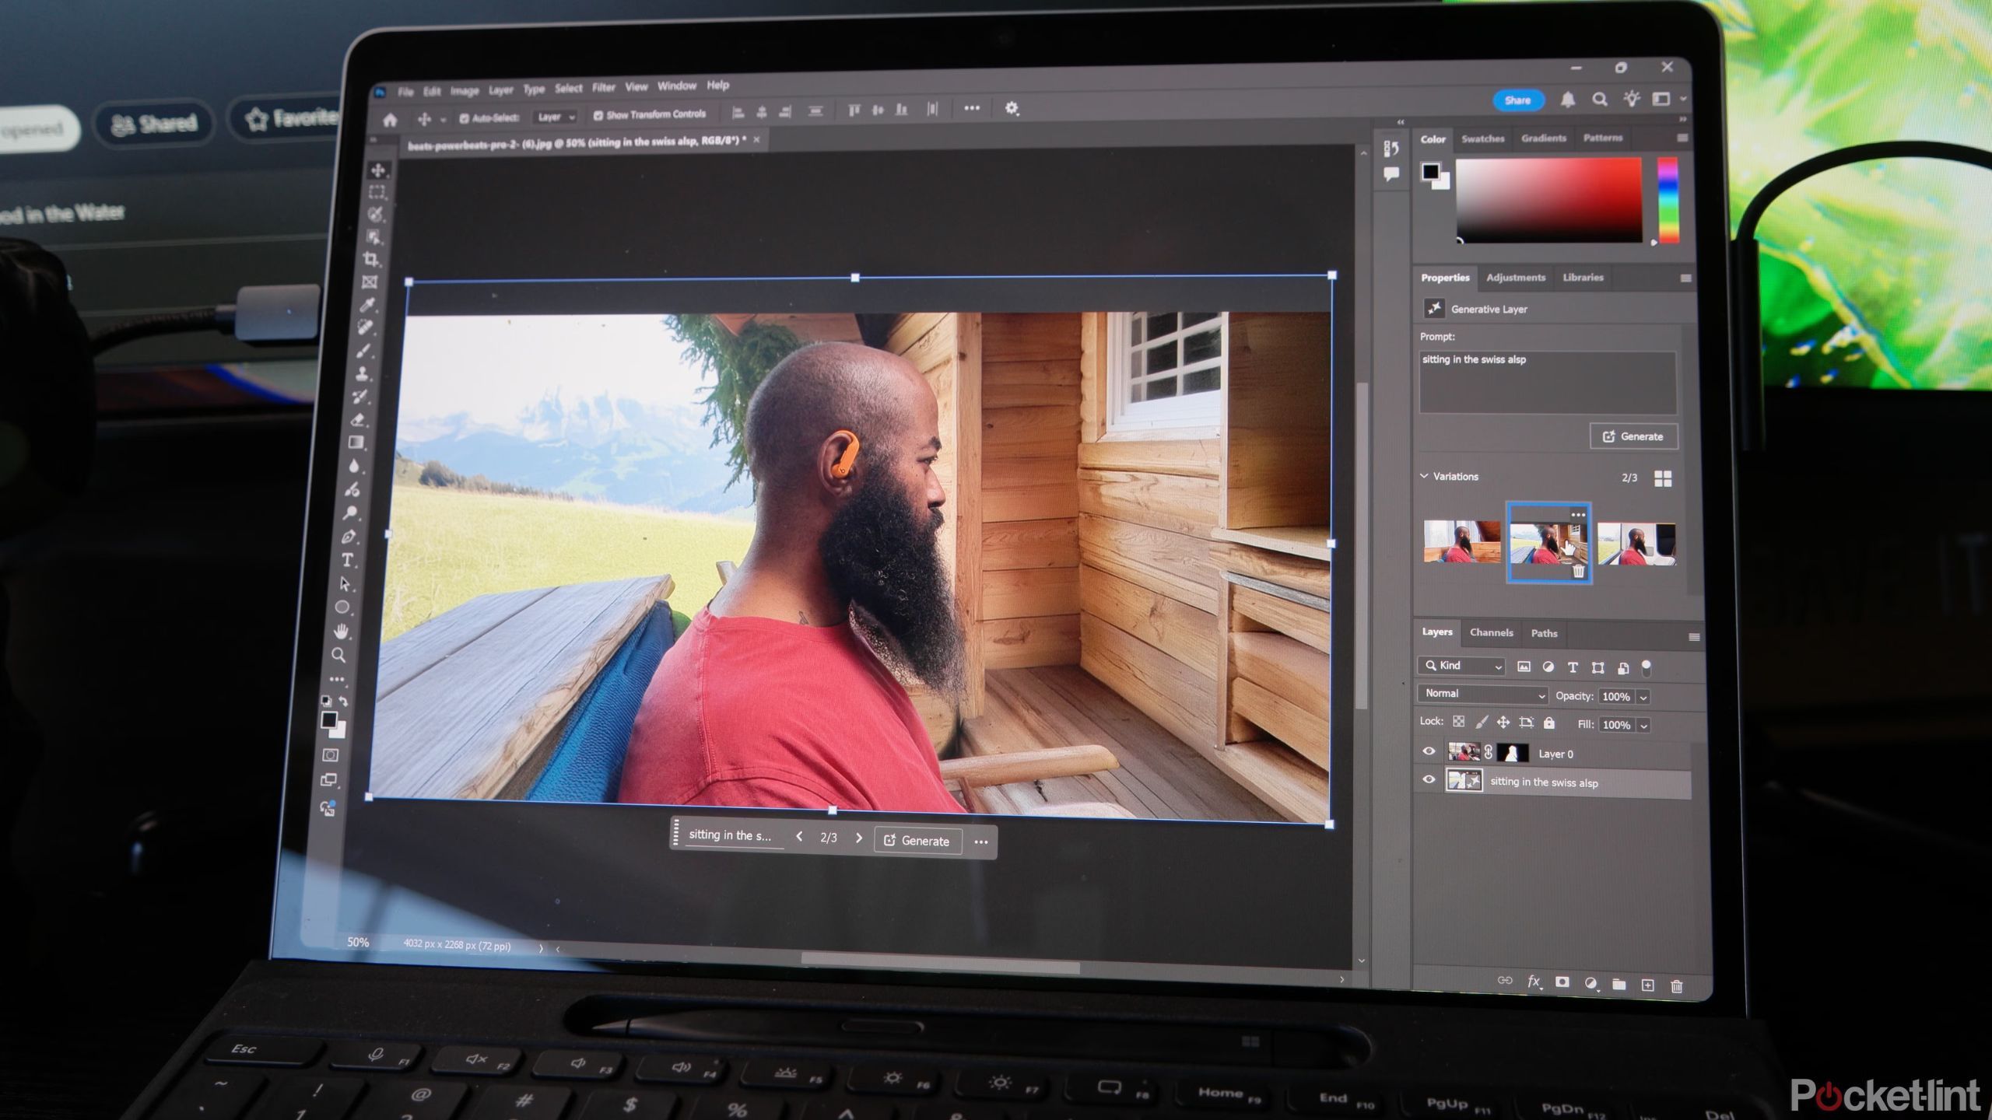Open layer fx styles icon
The image size is (1992, 1120).
click(1534, 982)
